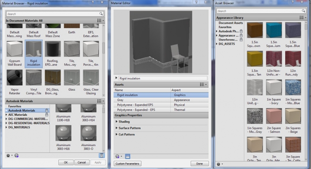Click the Custom Parameters button
Screen dimensions: 311x169
point(127,164)
